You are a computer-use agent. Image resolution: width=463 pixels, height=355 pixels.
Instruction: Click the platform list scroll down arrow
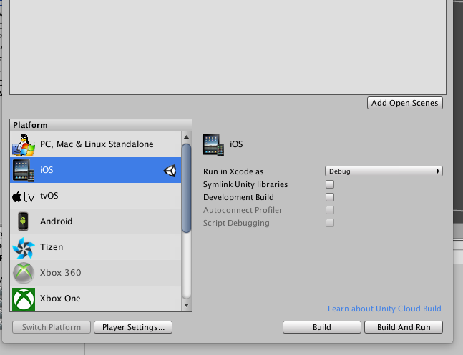[186, 305]
